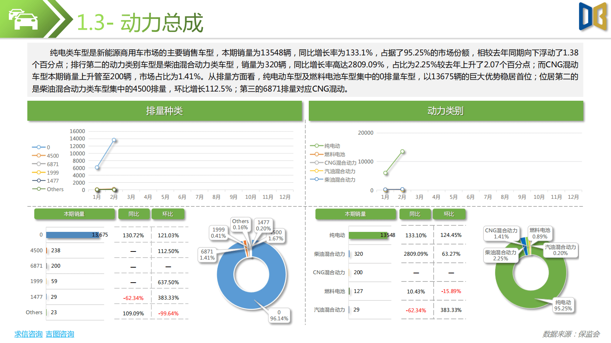Click the CNG混合动力 1.41% donut callout

pyautogui.click(x=501, y=233)
